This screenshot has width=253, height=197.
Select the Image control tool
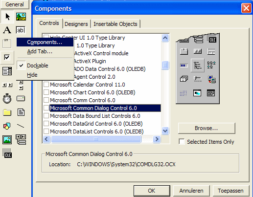[x=7, y=140]
